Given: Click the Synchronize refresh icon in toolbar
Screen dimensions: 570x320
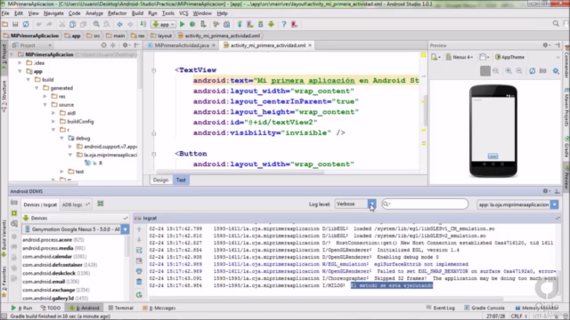Looking at the screenshot, I should pos(26,24).
